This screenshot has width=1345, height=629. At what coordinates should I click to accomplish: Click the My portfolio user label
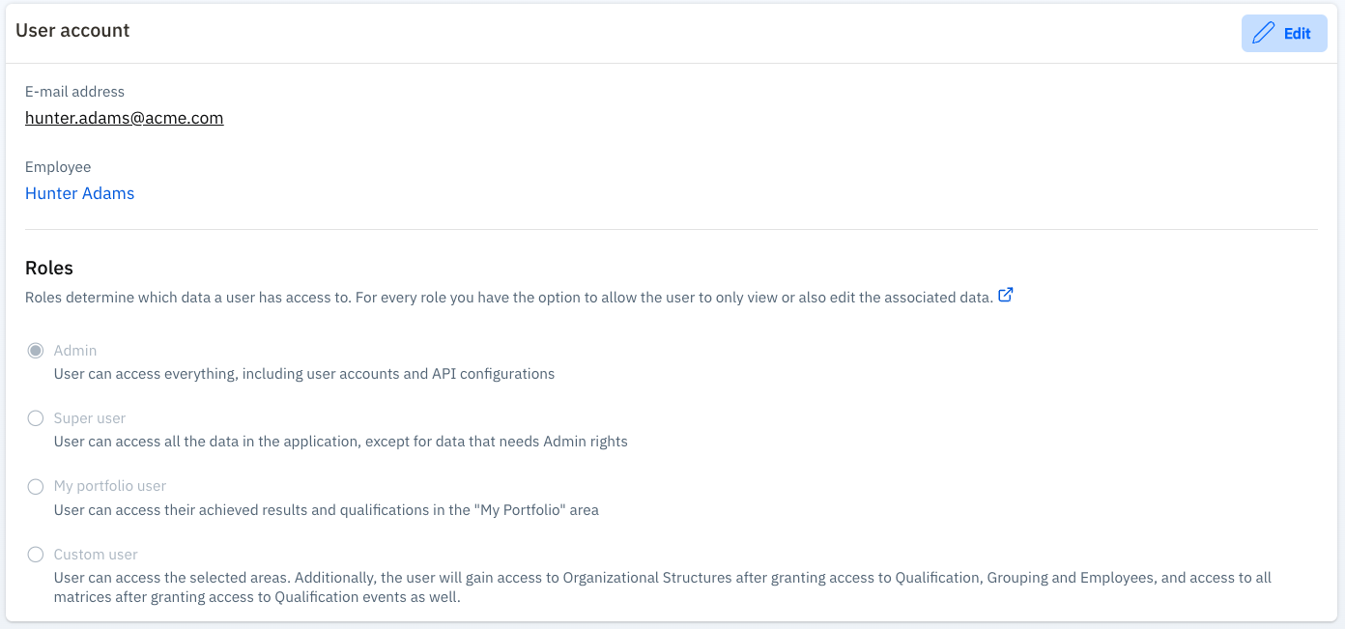(x=110, y=486)
